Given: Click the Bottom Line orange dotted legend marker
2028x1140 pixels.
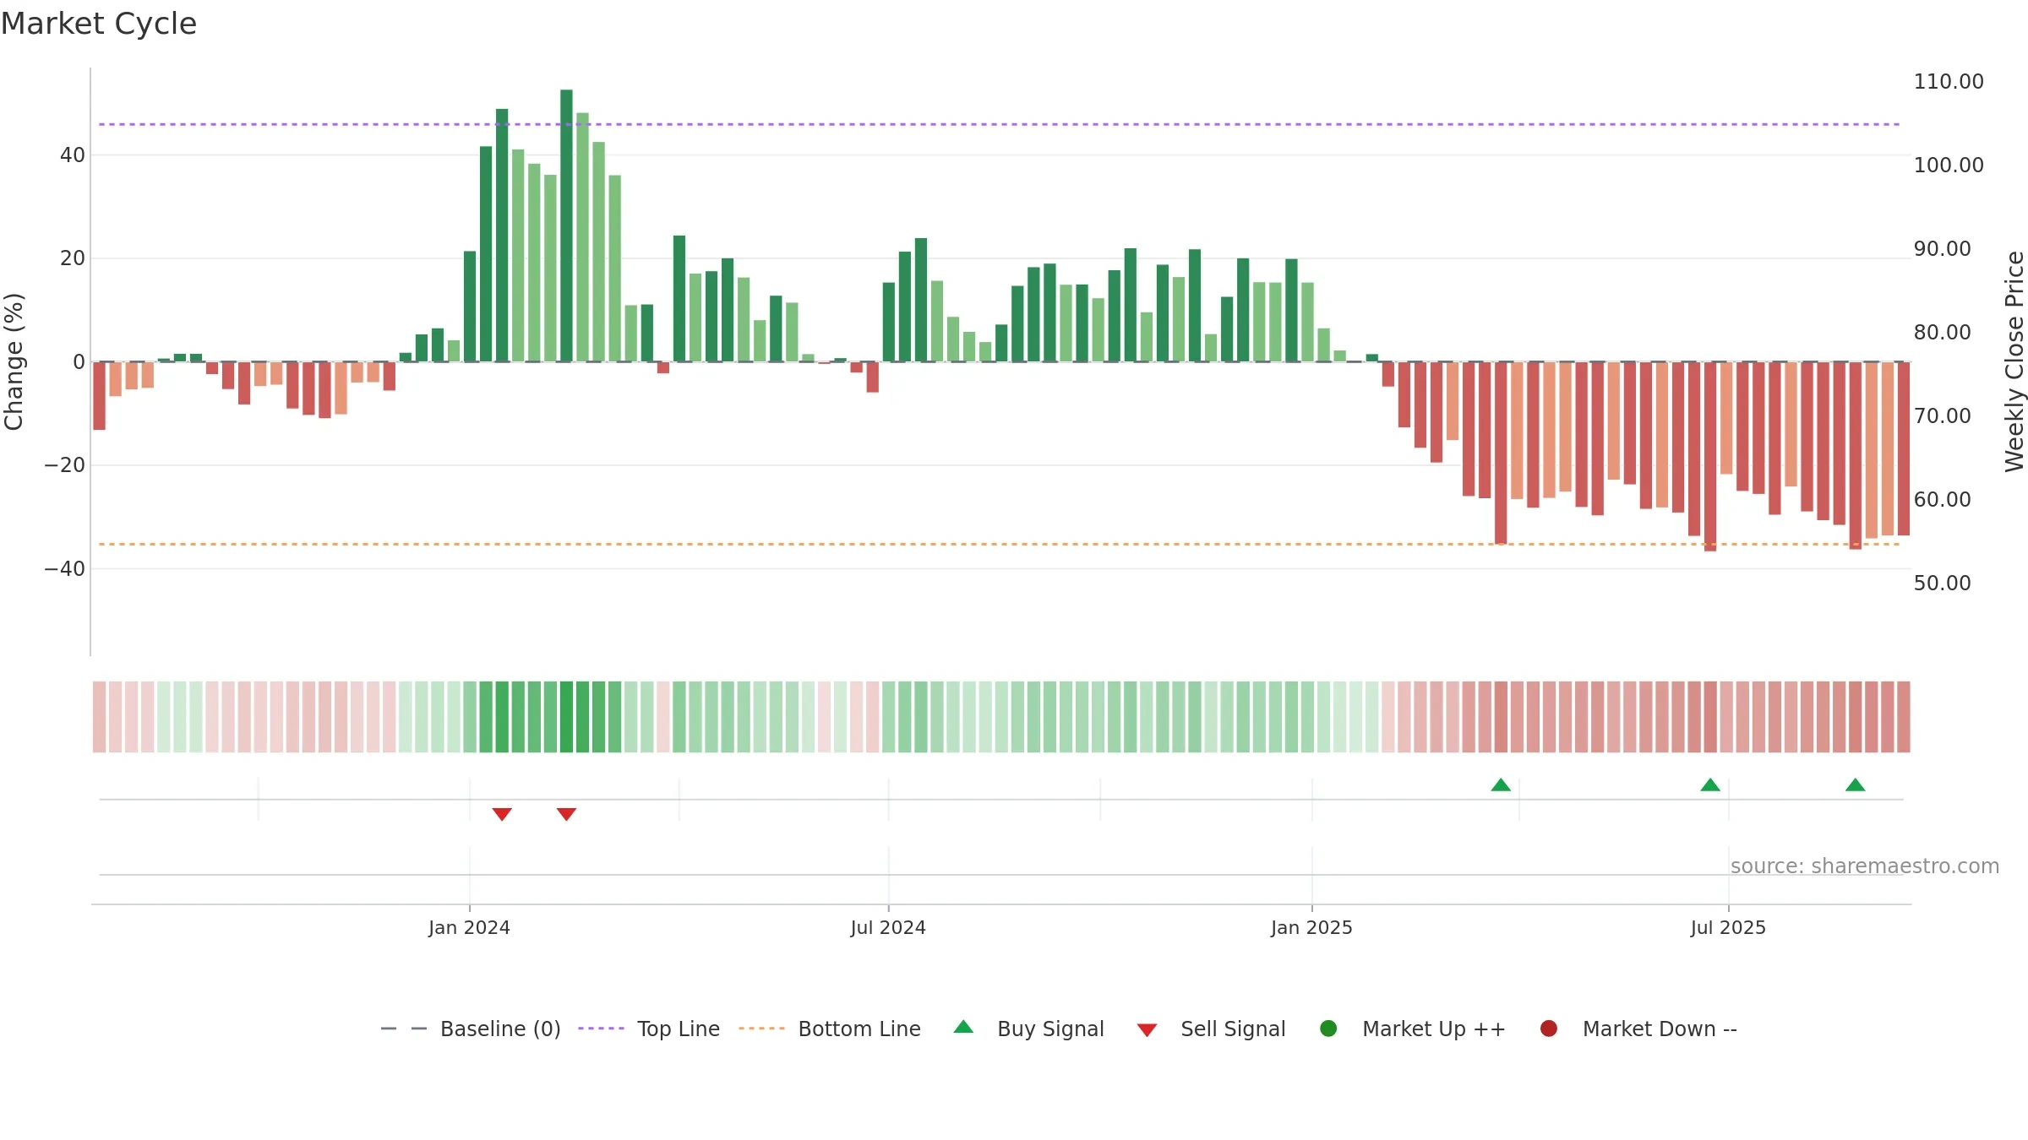Looking at the screenshot, I should click(x=761, y=1029).
